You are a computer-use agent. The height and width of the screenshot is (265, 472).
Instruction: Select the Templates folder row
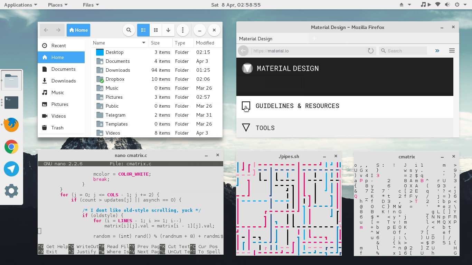[157, 124]
